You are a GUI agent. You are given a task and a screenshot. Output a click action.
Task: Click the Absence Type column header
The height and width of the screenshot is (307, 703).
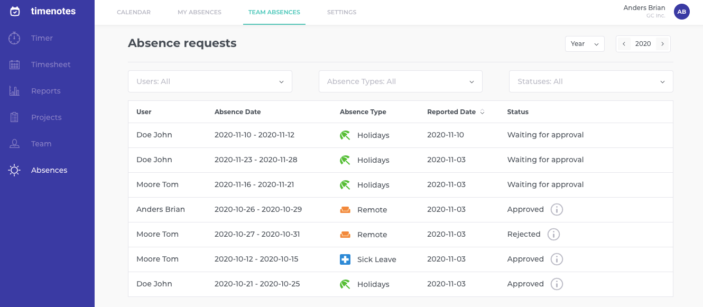(363, 112)
